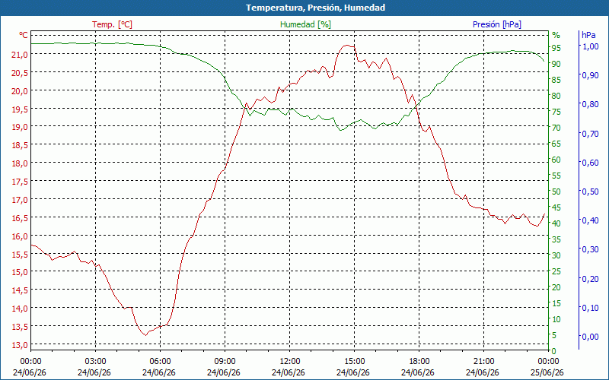This screenshot has width=609, height=380.
Task: Click the 13,5 value on the temperature axis
Action: point(20,327)
